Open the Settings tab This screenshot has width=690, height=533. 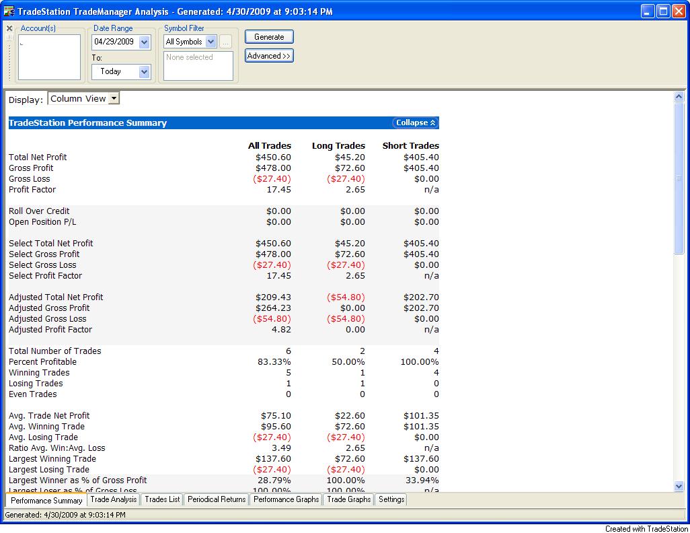[391, 499]
